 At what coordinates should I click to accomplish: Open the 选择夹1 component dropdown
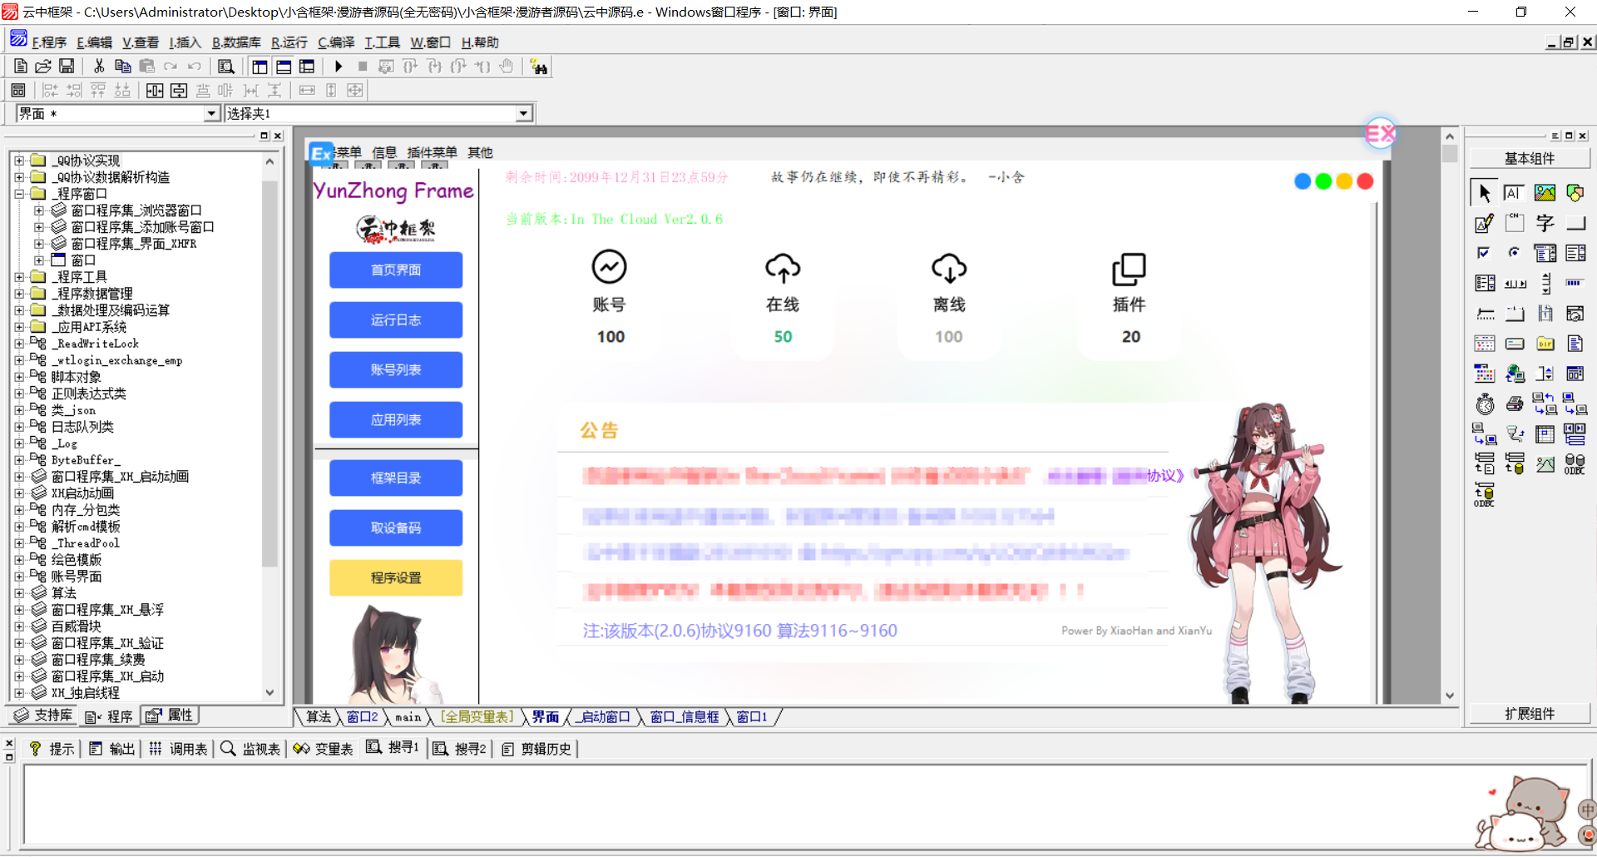coord(523,114)
